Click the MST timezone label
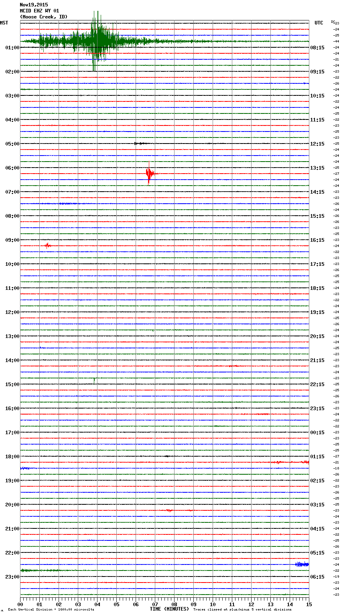 point(4,23)
